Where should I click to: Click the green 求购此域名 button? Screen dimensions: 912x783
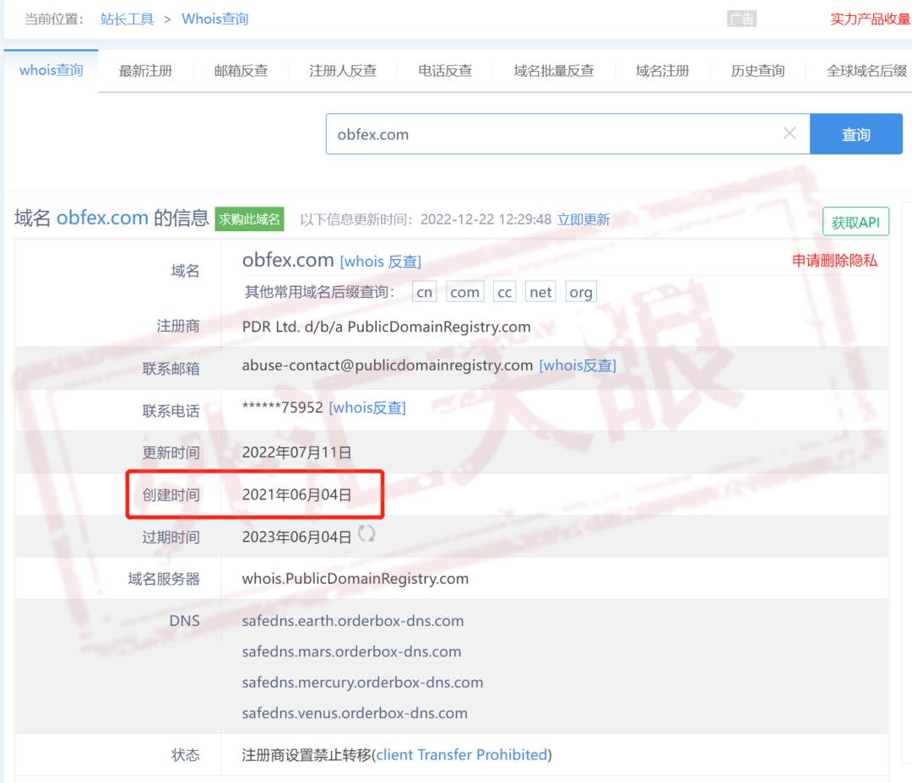tap(249, 219)
